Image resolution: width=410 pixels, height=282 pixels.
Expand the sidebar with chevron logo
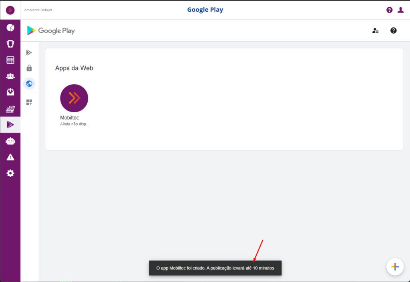pyautogui.click(x=10, y=10)
